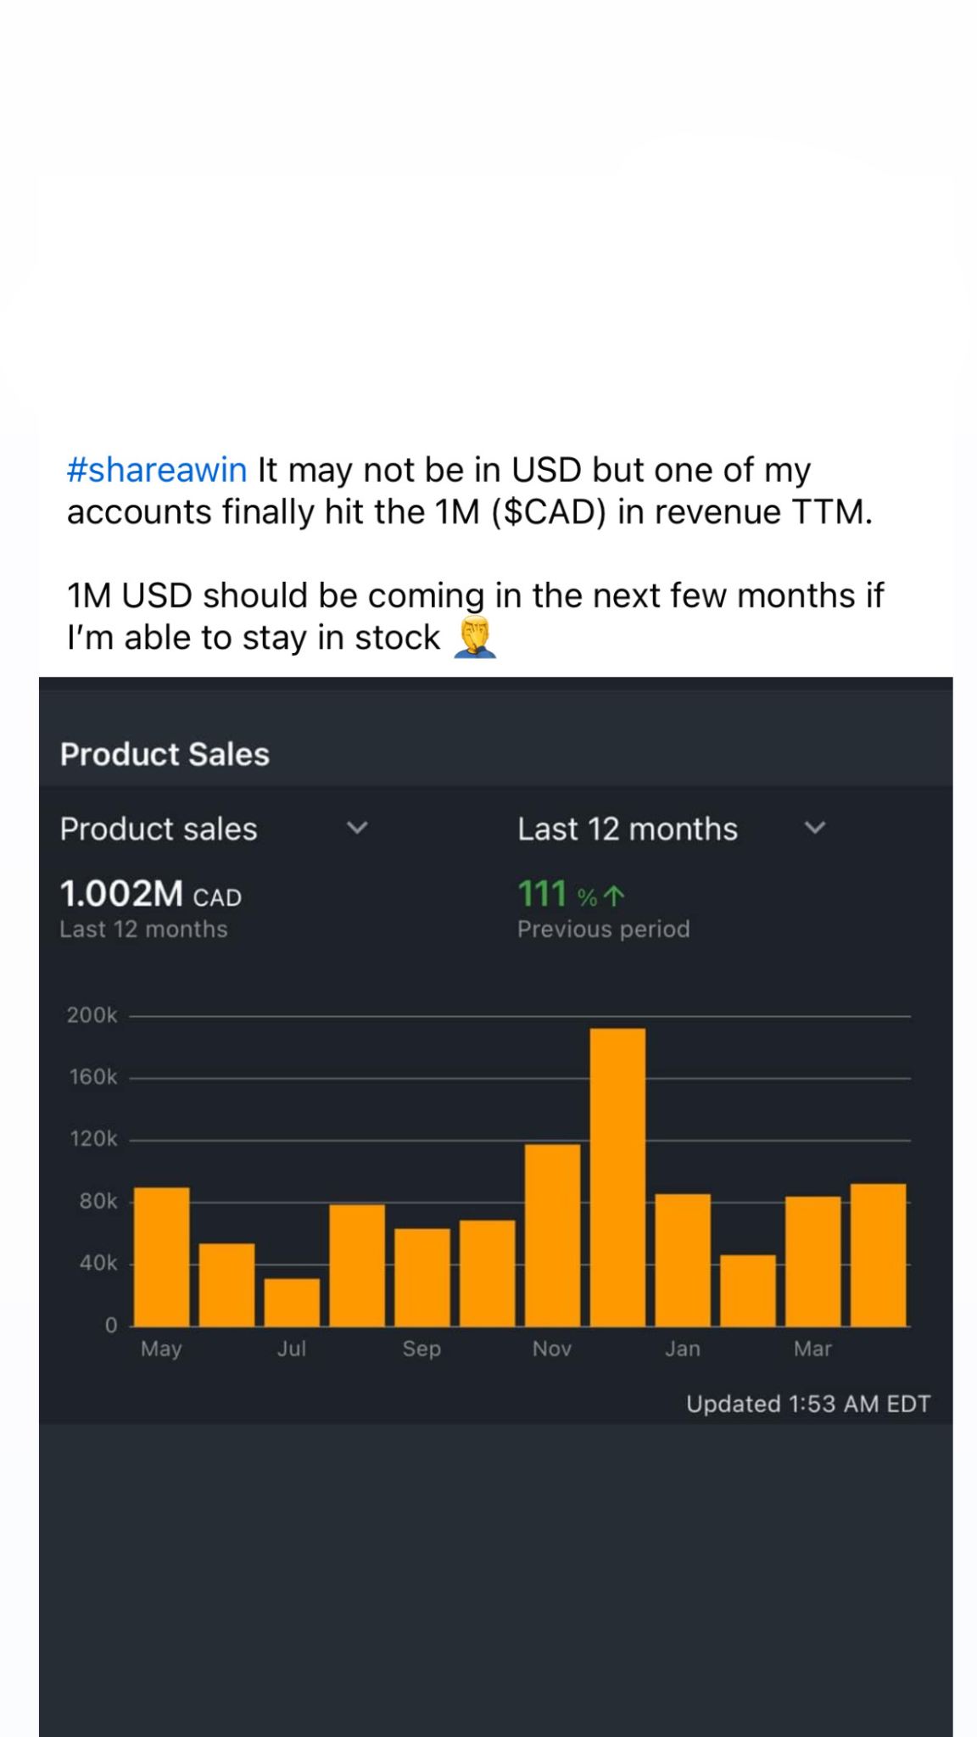The width and height of the screenshot is (977, 1737).
Task: Click the March sales bar
Action: pos(812,1261)
